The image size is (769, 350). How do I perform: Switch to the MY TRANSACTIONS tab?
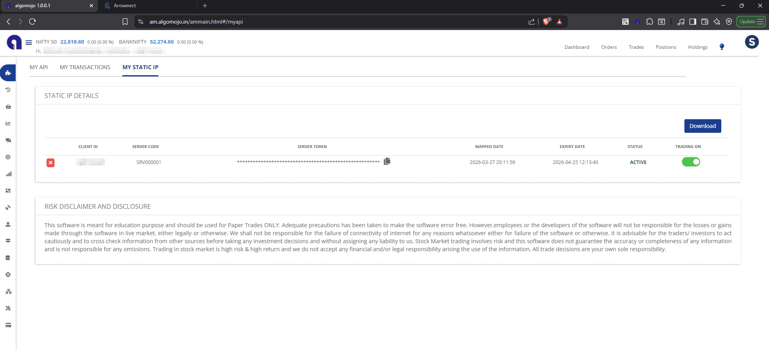(x=85, y=67)
